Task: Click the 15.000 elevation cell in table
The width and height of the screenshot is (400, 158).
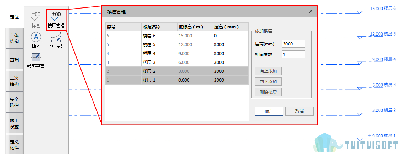Action: click(195, 36)
